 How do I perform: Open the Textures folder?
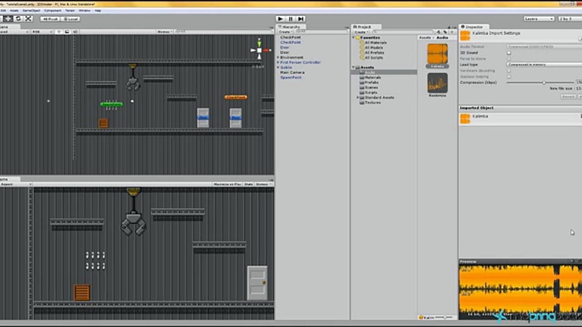click(372, 102)
